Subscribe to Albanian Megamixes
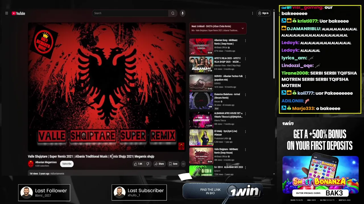Viewport: 364px width, 204px height. coord(67,164)
